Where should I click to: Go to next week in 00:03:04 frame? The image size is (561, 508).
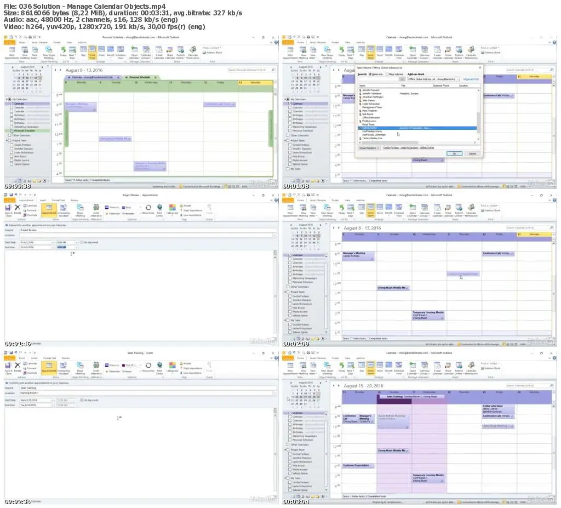339,386
